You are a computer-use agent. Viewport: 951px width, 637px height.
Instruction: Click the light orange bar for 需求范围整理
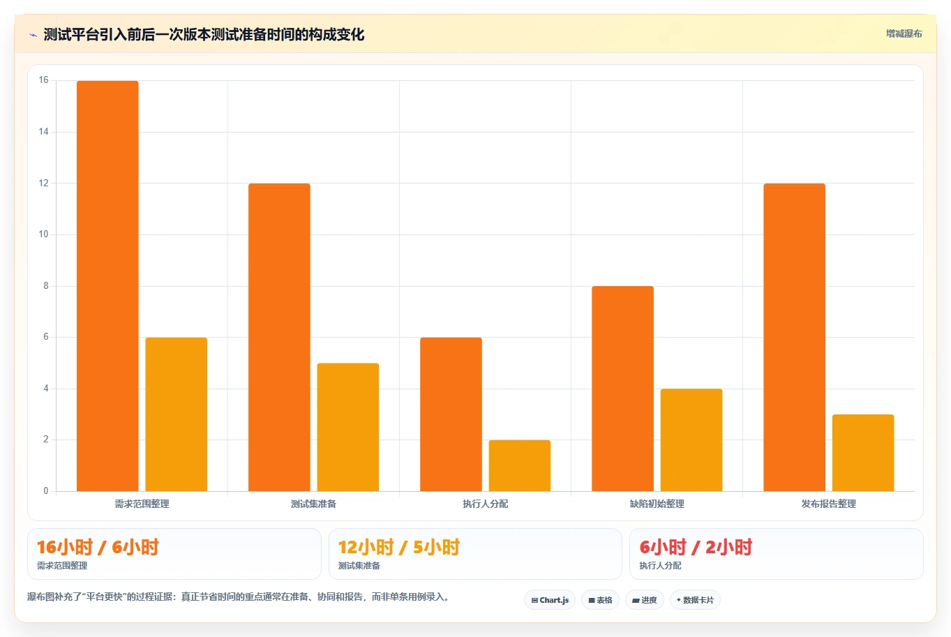[x=177, y=414]
